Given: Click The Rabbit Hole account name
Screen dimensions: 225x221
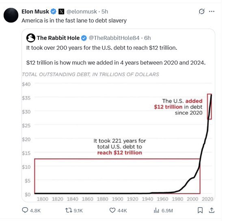Looking at the screenshot, I should (58, 38).
